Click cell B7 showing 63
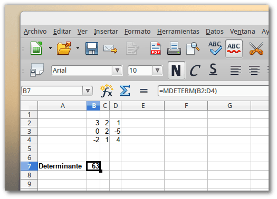The height and width of the screenshot is (199, 277). (x=93, y=166)
